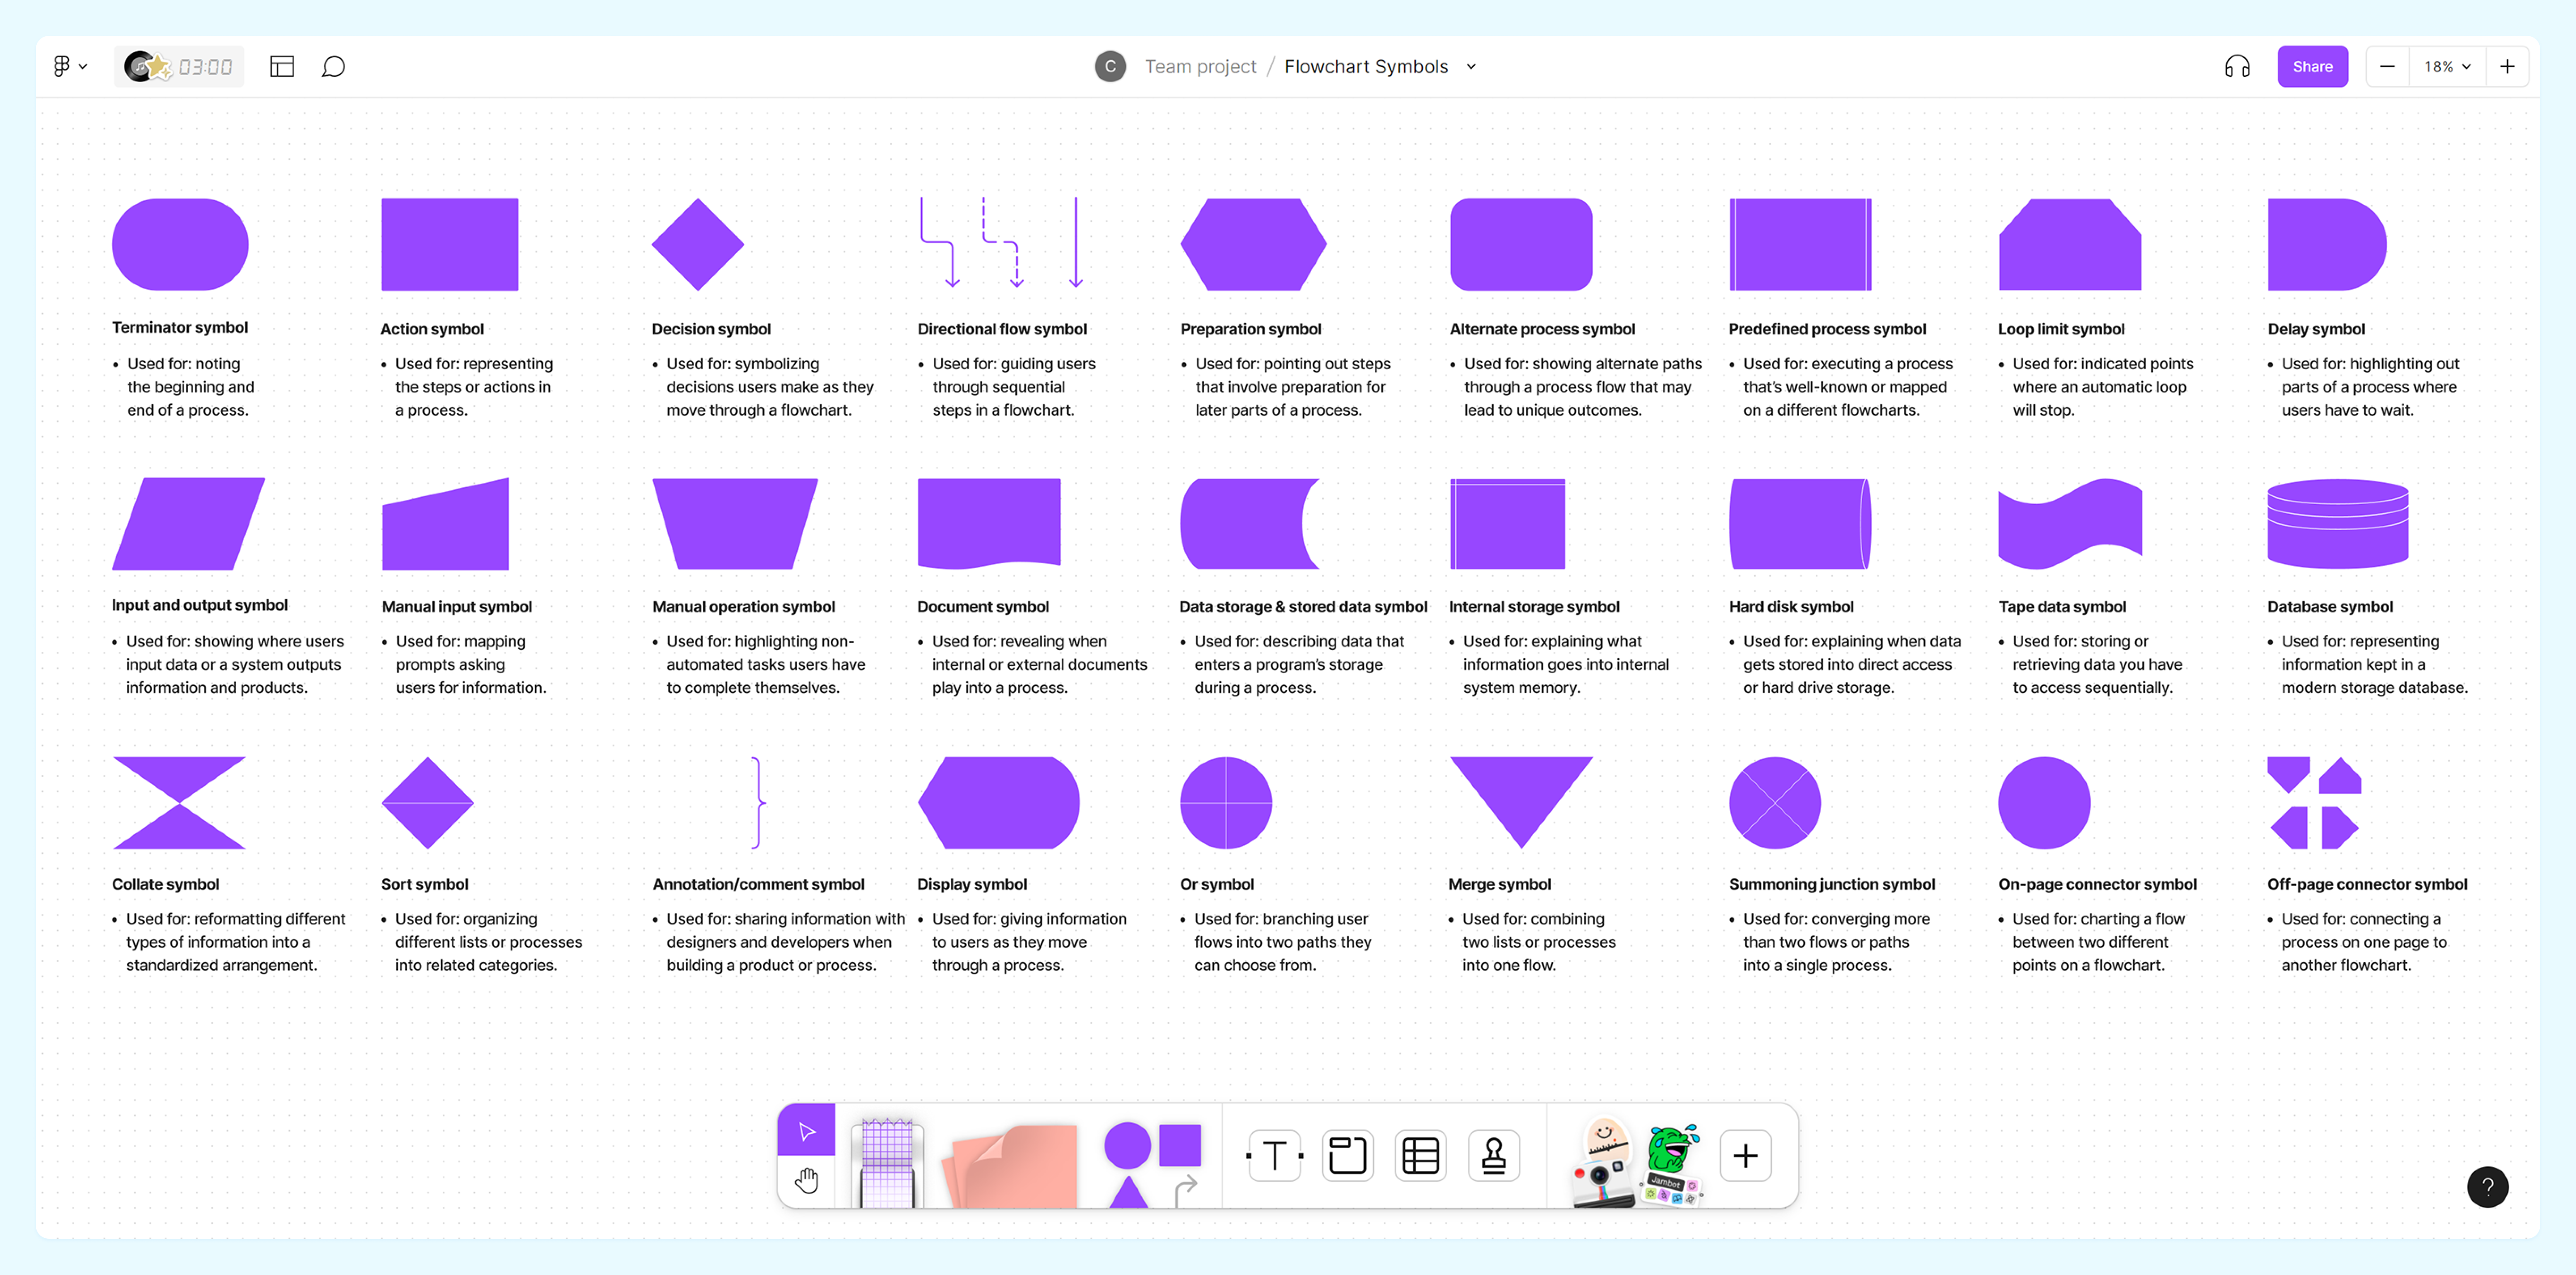Open more widgets plus button
2576x1275 pixels.
[1745, 1156]
